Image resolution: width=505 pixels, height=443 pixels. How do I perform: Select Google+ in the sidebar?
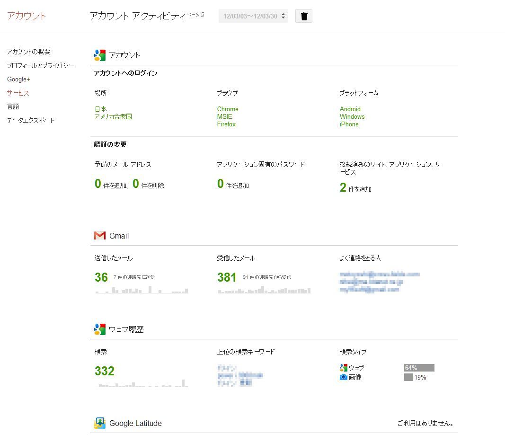pyautogui.click(x=18, y=79)
